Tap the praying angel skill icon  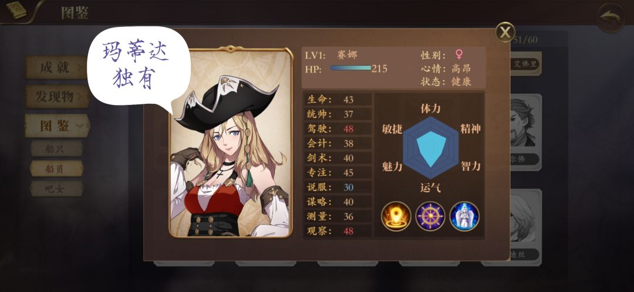(x=464, y=216)
